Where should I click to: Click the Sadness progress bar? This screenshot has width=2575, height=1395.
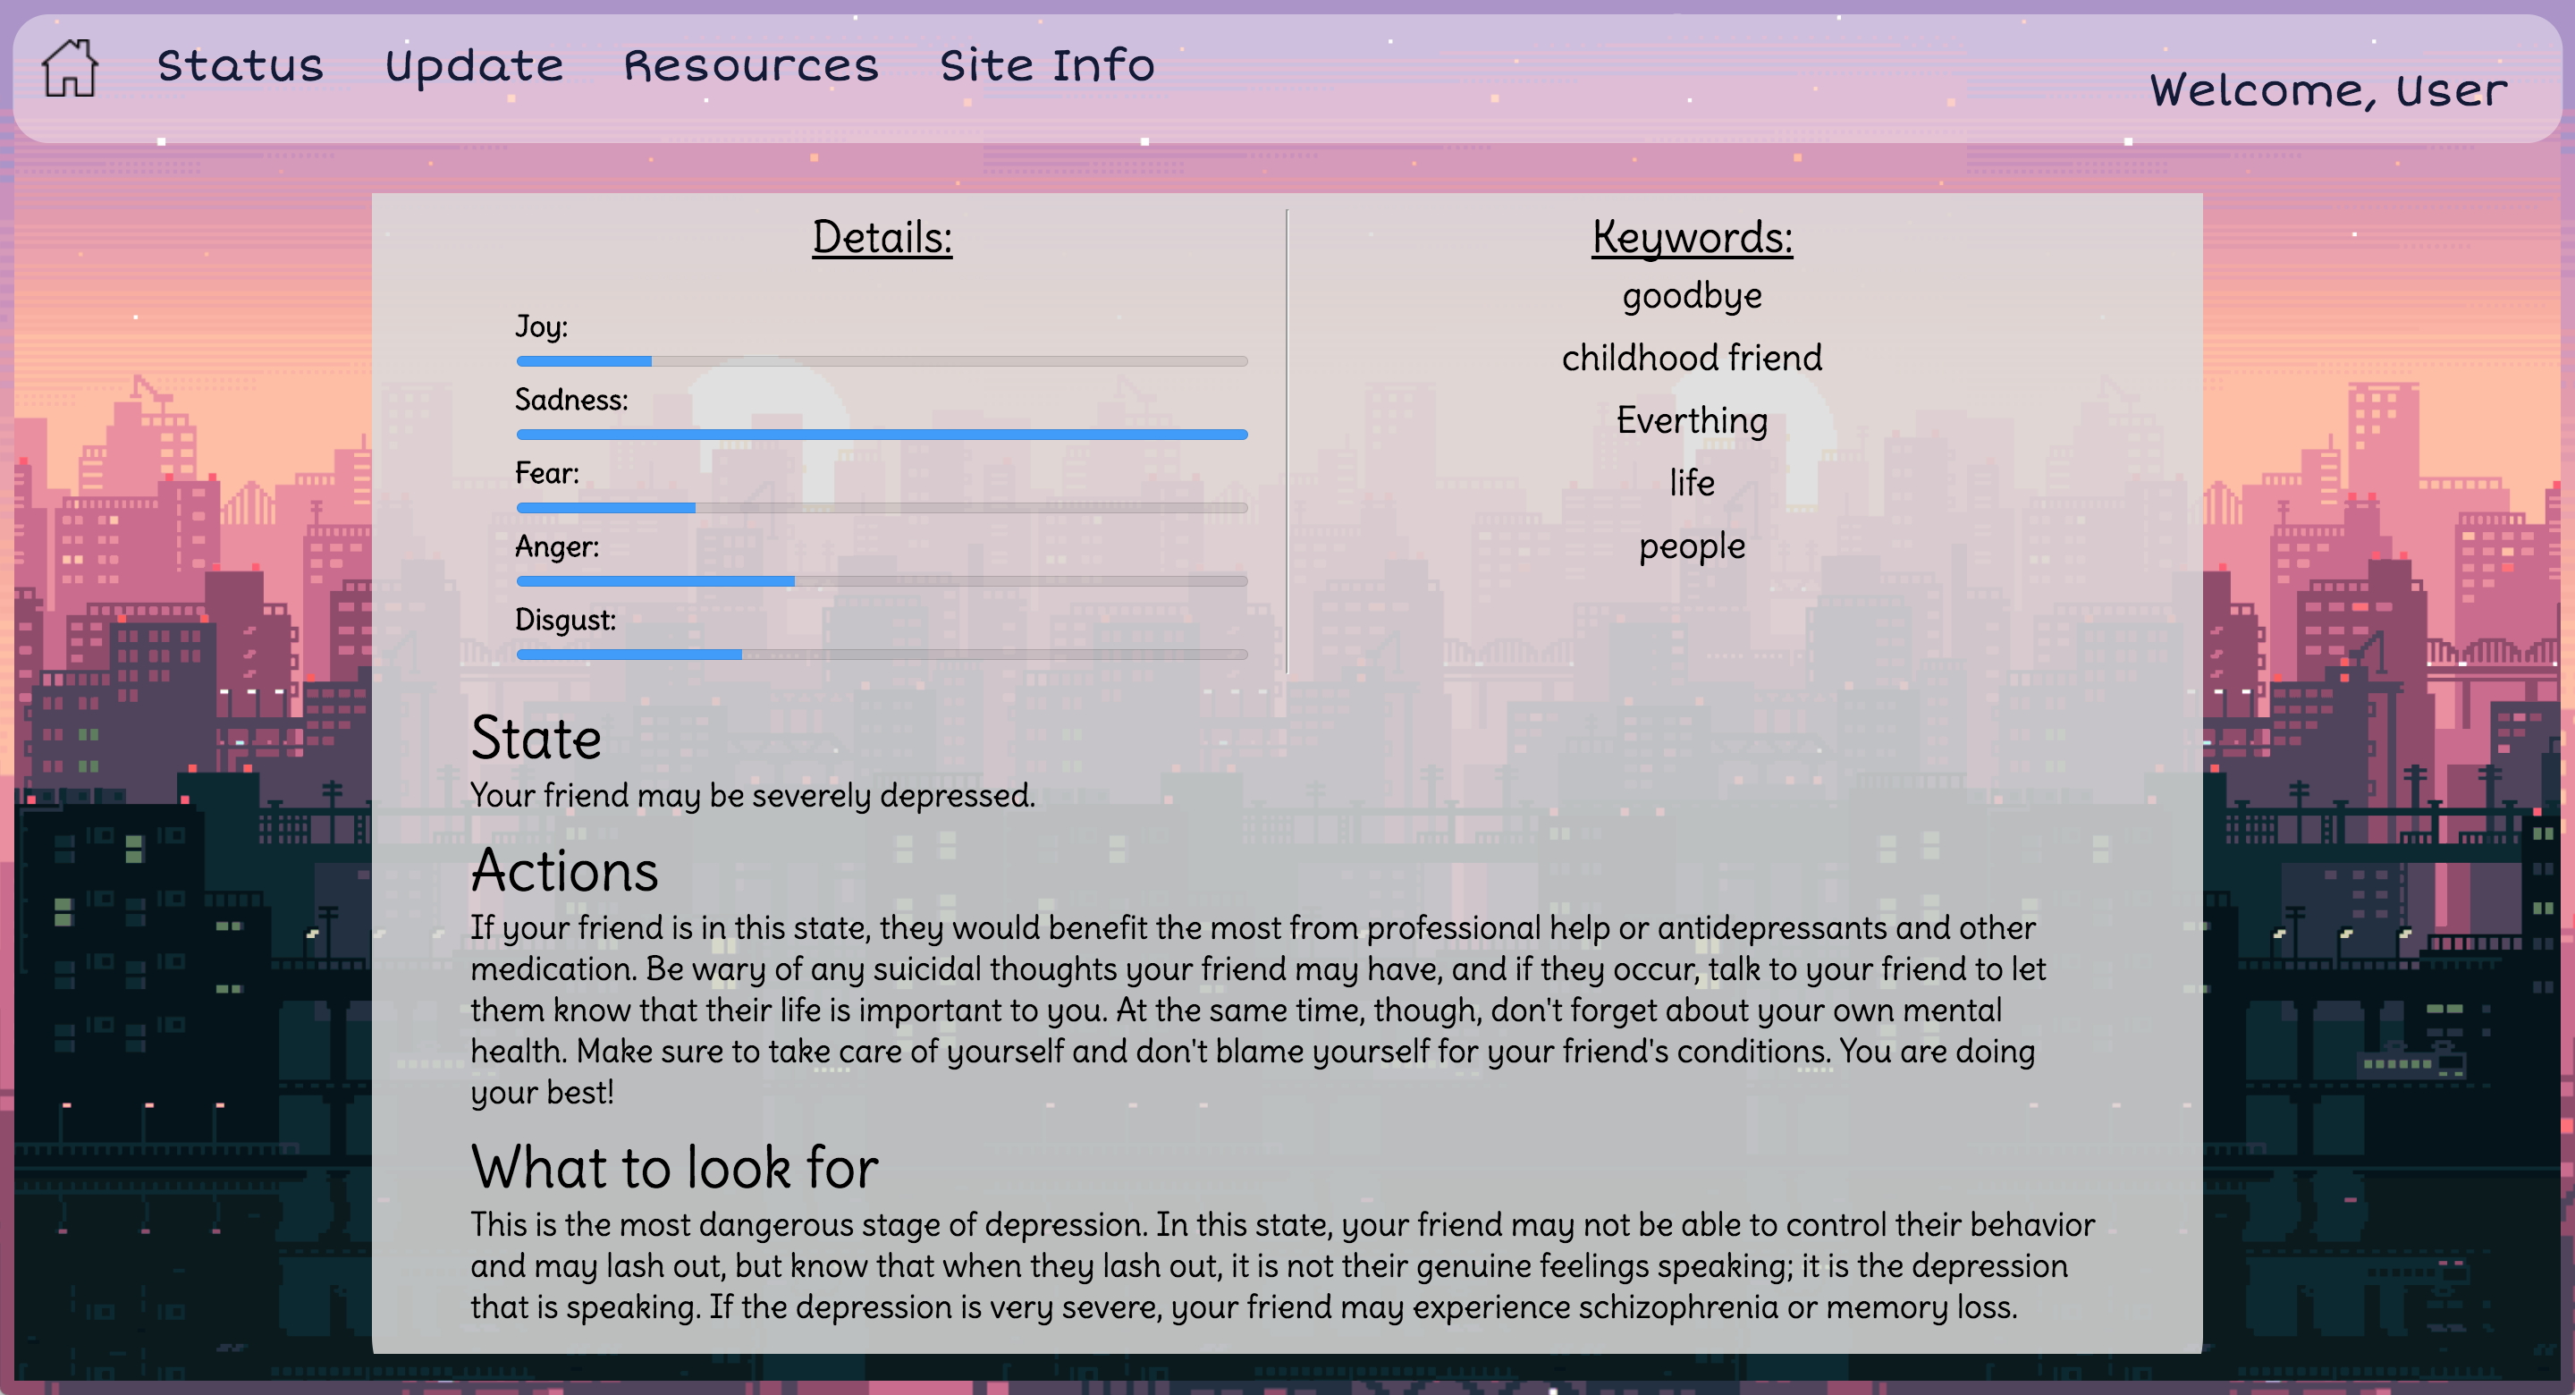click(x=881, y=434)
